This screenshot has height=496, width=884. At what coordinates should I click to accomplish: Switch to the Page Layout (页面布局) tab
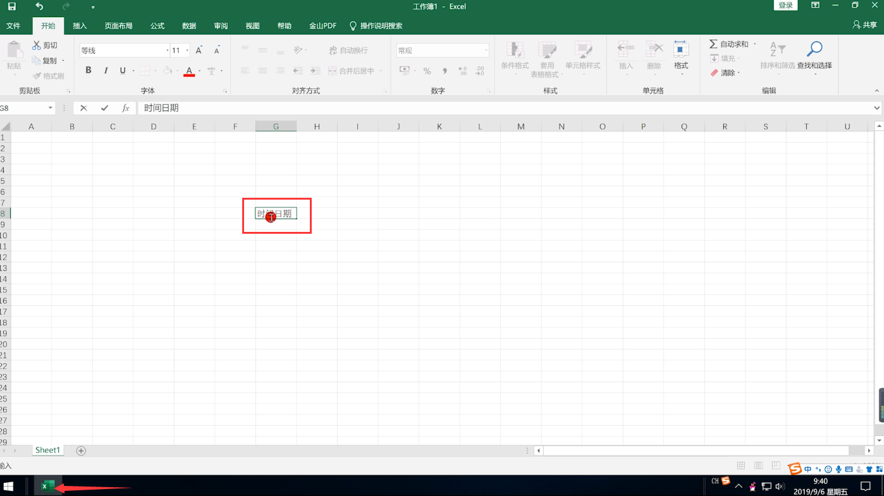pos(119,26)
